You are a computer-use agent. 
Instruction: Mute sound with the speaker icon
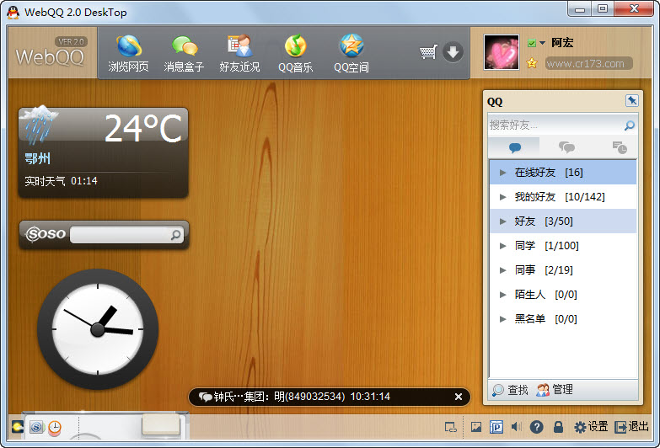click(516, 427)
